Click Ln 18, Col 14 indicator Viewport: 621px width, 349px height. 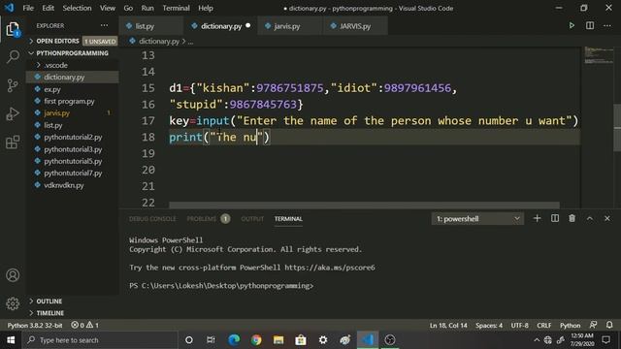448,326
